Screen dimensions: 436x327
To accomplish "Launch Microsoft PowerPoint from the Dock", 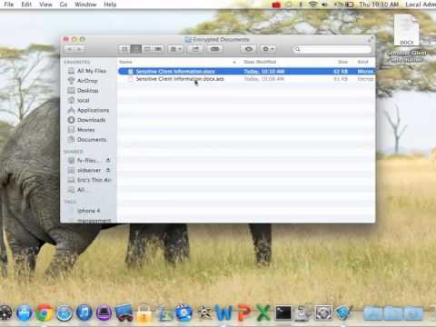I will pyautogui.click(x=244, y=312).
